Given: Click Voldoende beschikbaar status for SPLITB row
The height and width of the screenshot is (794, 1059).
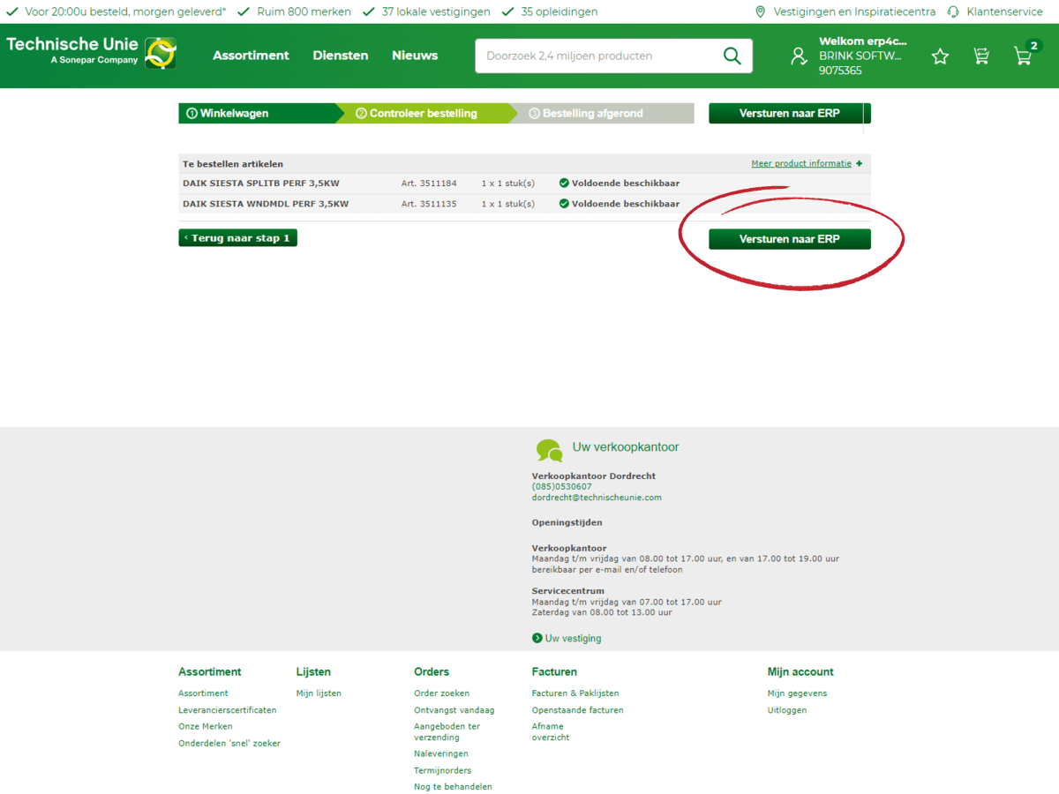Looking at the screenshot, I should pos(620,184).
